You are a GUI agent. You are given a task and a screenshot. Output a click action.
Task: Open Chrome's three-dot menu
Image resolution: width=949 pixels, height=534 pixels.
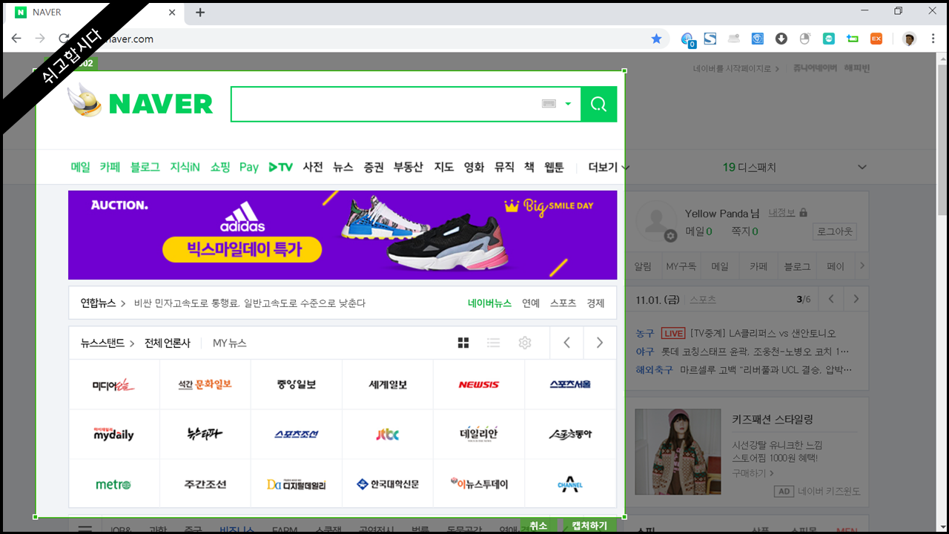coord(933,39)
